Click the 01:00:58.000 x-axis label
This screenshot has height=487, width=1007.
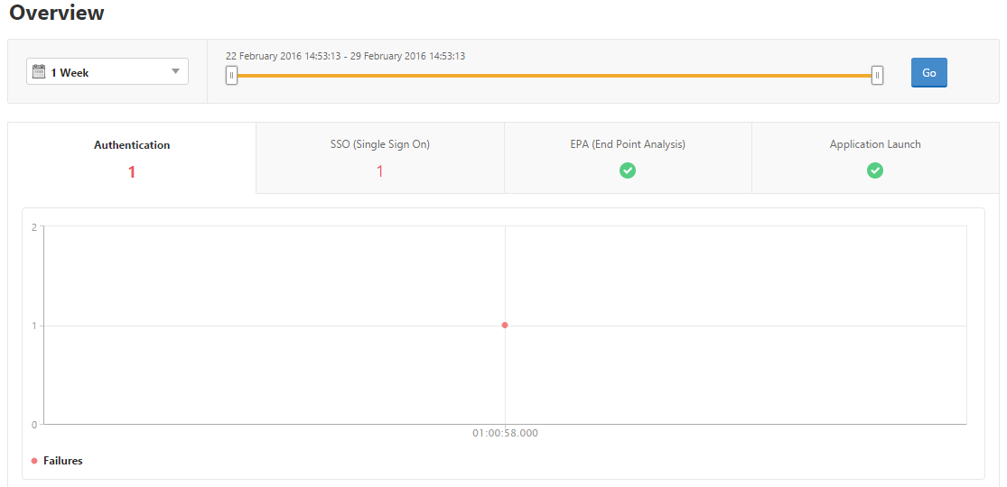pyautogui.click(x=506, y=433)
